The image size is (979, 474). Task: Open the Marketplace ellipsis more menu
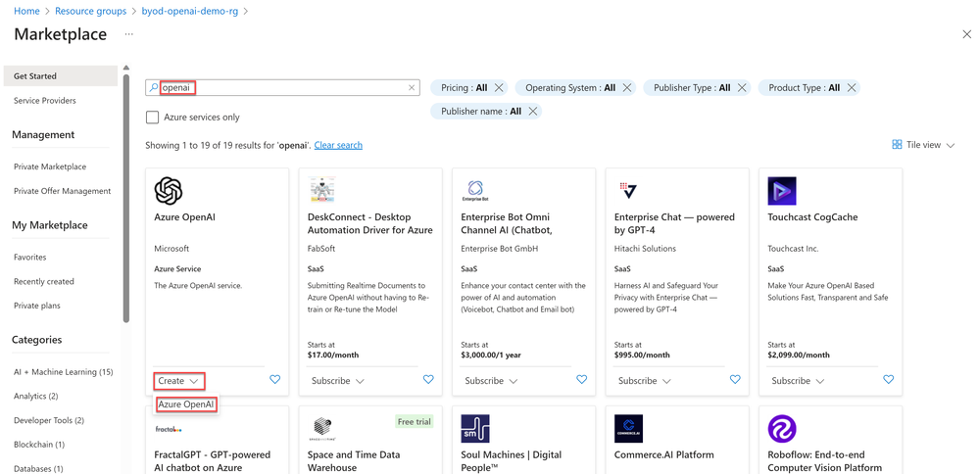tap(128, 34)
